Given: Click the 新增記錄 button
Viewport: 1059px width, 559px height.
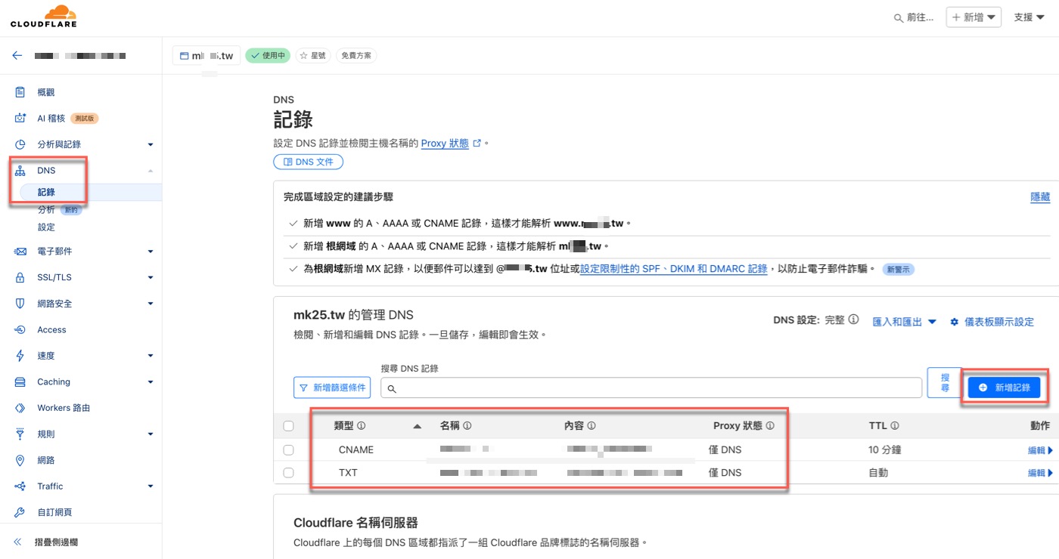Looking at the screenshot, I should [x=1005, y=388].
